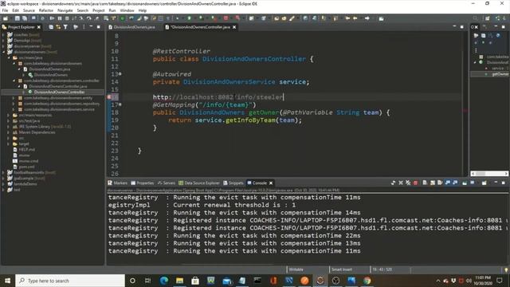
Task: Click Collapse All in Project Explorer
Action: coord(51,27)
